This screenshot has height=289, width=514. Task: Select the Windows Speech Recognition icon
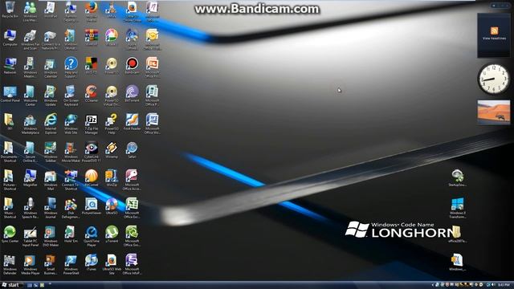pos(31,208)
